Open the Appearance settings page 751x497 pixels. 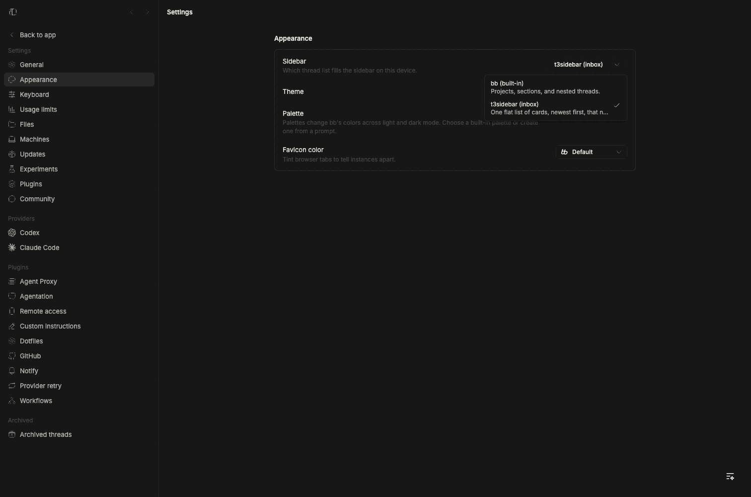79,80
